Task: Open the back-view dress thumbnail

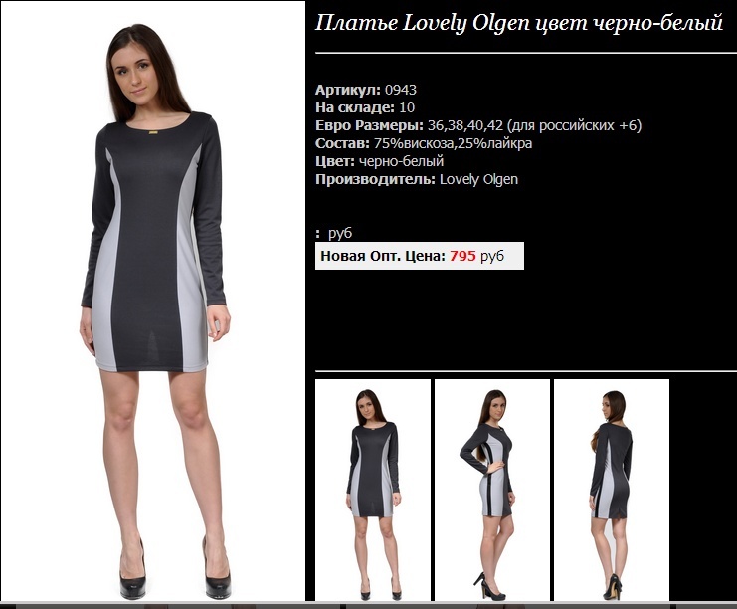Action: (x=612, y=490)
